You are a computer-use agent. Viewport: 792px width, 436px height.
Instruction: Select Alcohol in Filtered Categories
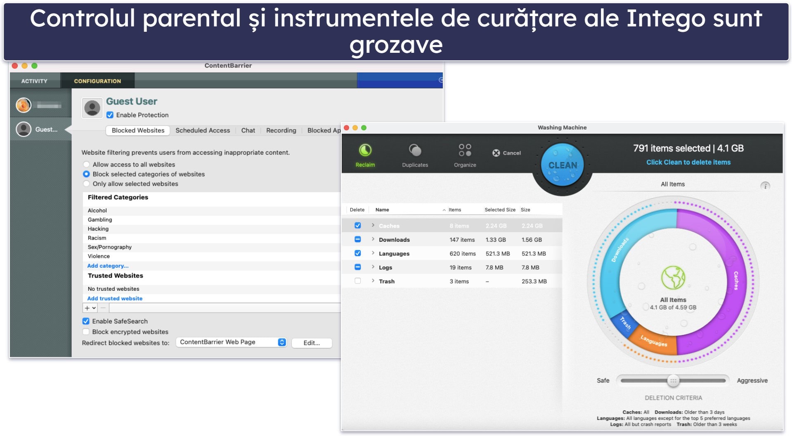pyautogui.click(x=97, y=210)
